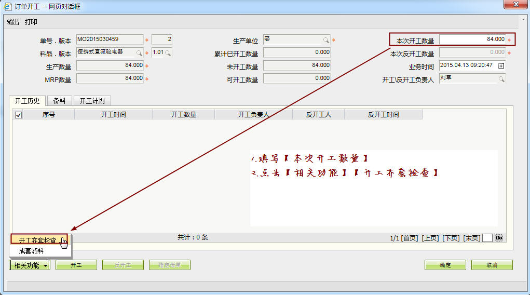Image resolution: width=530 pixels, height=295 pixels.
Task: Switch to the 开工历史 tab
Action: [x=28, y=101]
